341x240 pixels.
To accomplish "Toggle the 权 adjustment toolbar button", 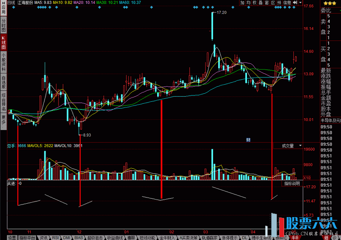I will (x=255, y=2).
